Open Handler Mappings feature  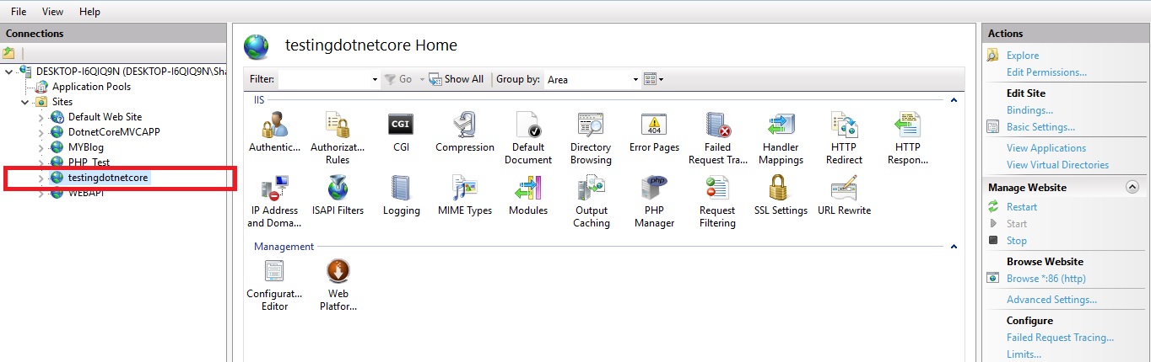(x=781, y=139)
